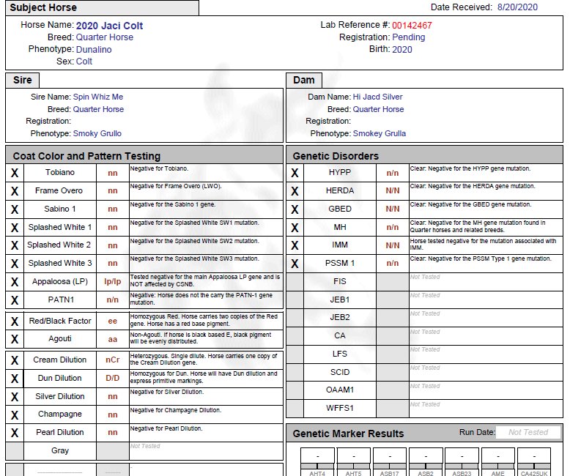Click the Dun Dilution result D/D
The image size is (570, 476).
113,379
